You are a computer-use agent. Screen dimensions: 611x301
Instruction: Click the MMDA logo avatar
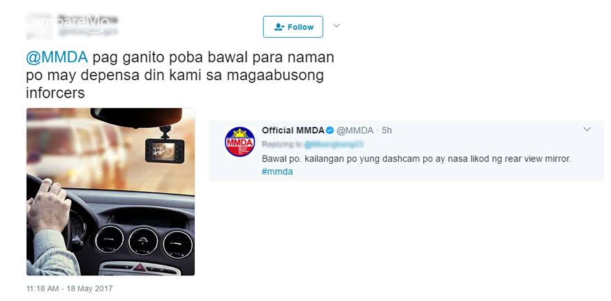240,141
